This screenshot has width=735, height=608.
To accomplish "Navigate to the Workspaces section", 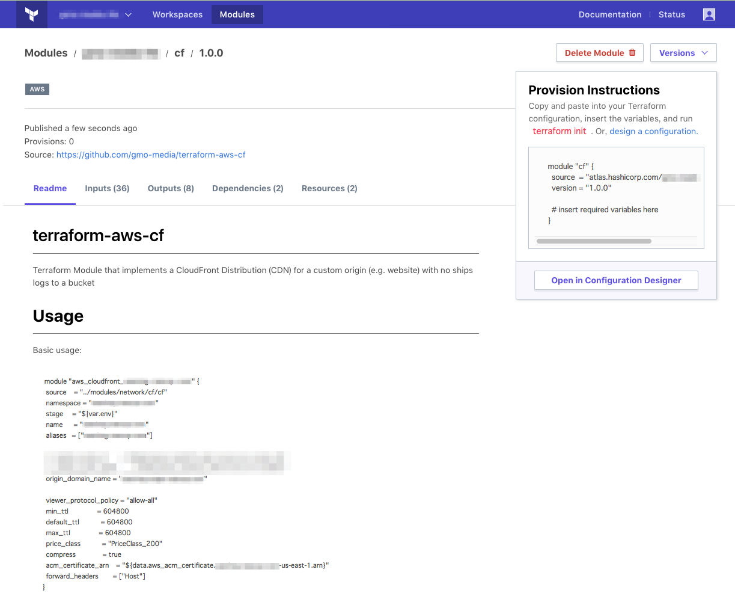I will coord(177,14).
